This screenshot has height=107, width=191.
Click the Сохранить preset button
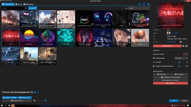coord(179,74)
